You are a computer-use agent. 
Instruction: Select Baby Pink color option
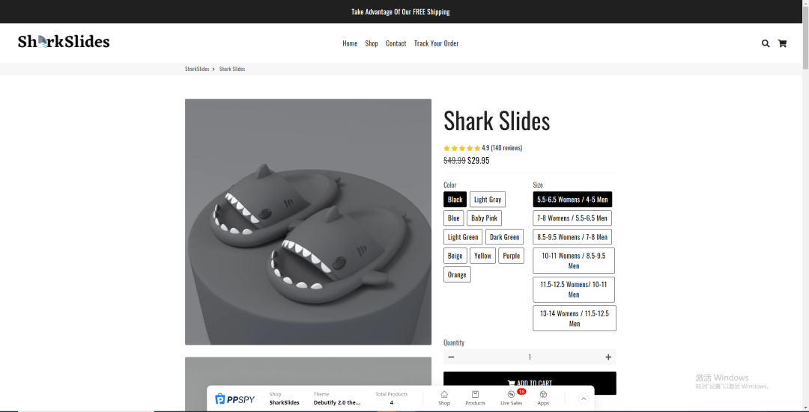click(484, 218)
